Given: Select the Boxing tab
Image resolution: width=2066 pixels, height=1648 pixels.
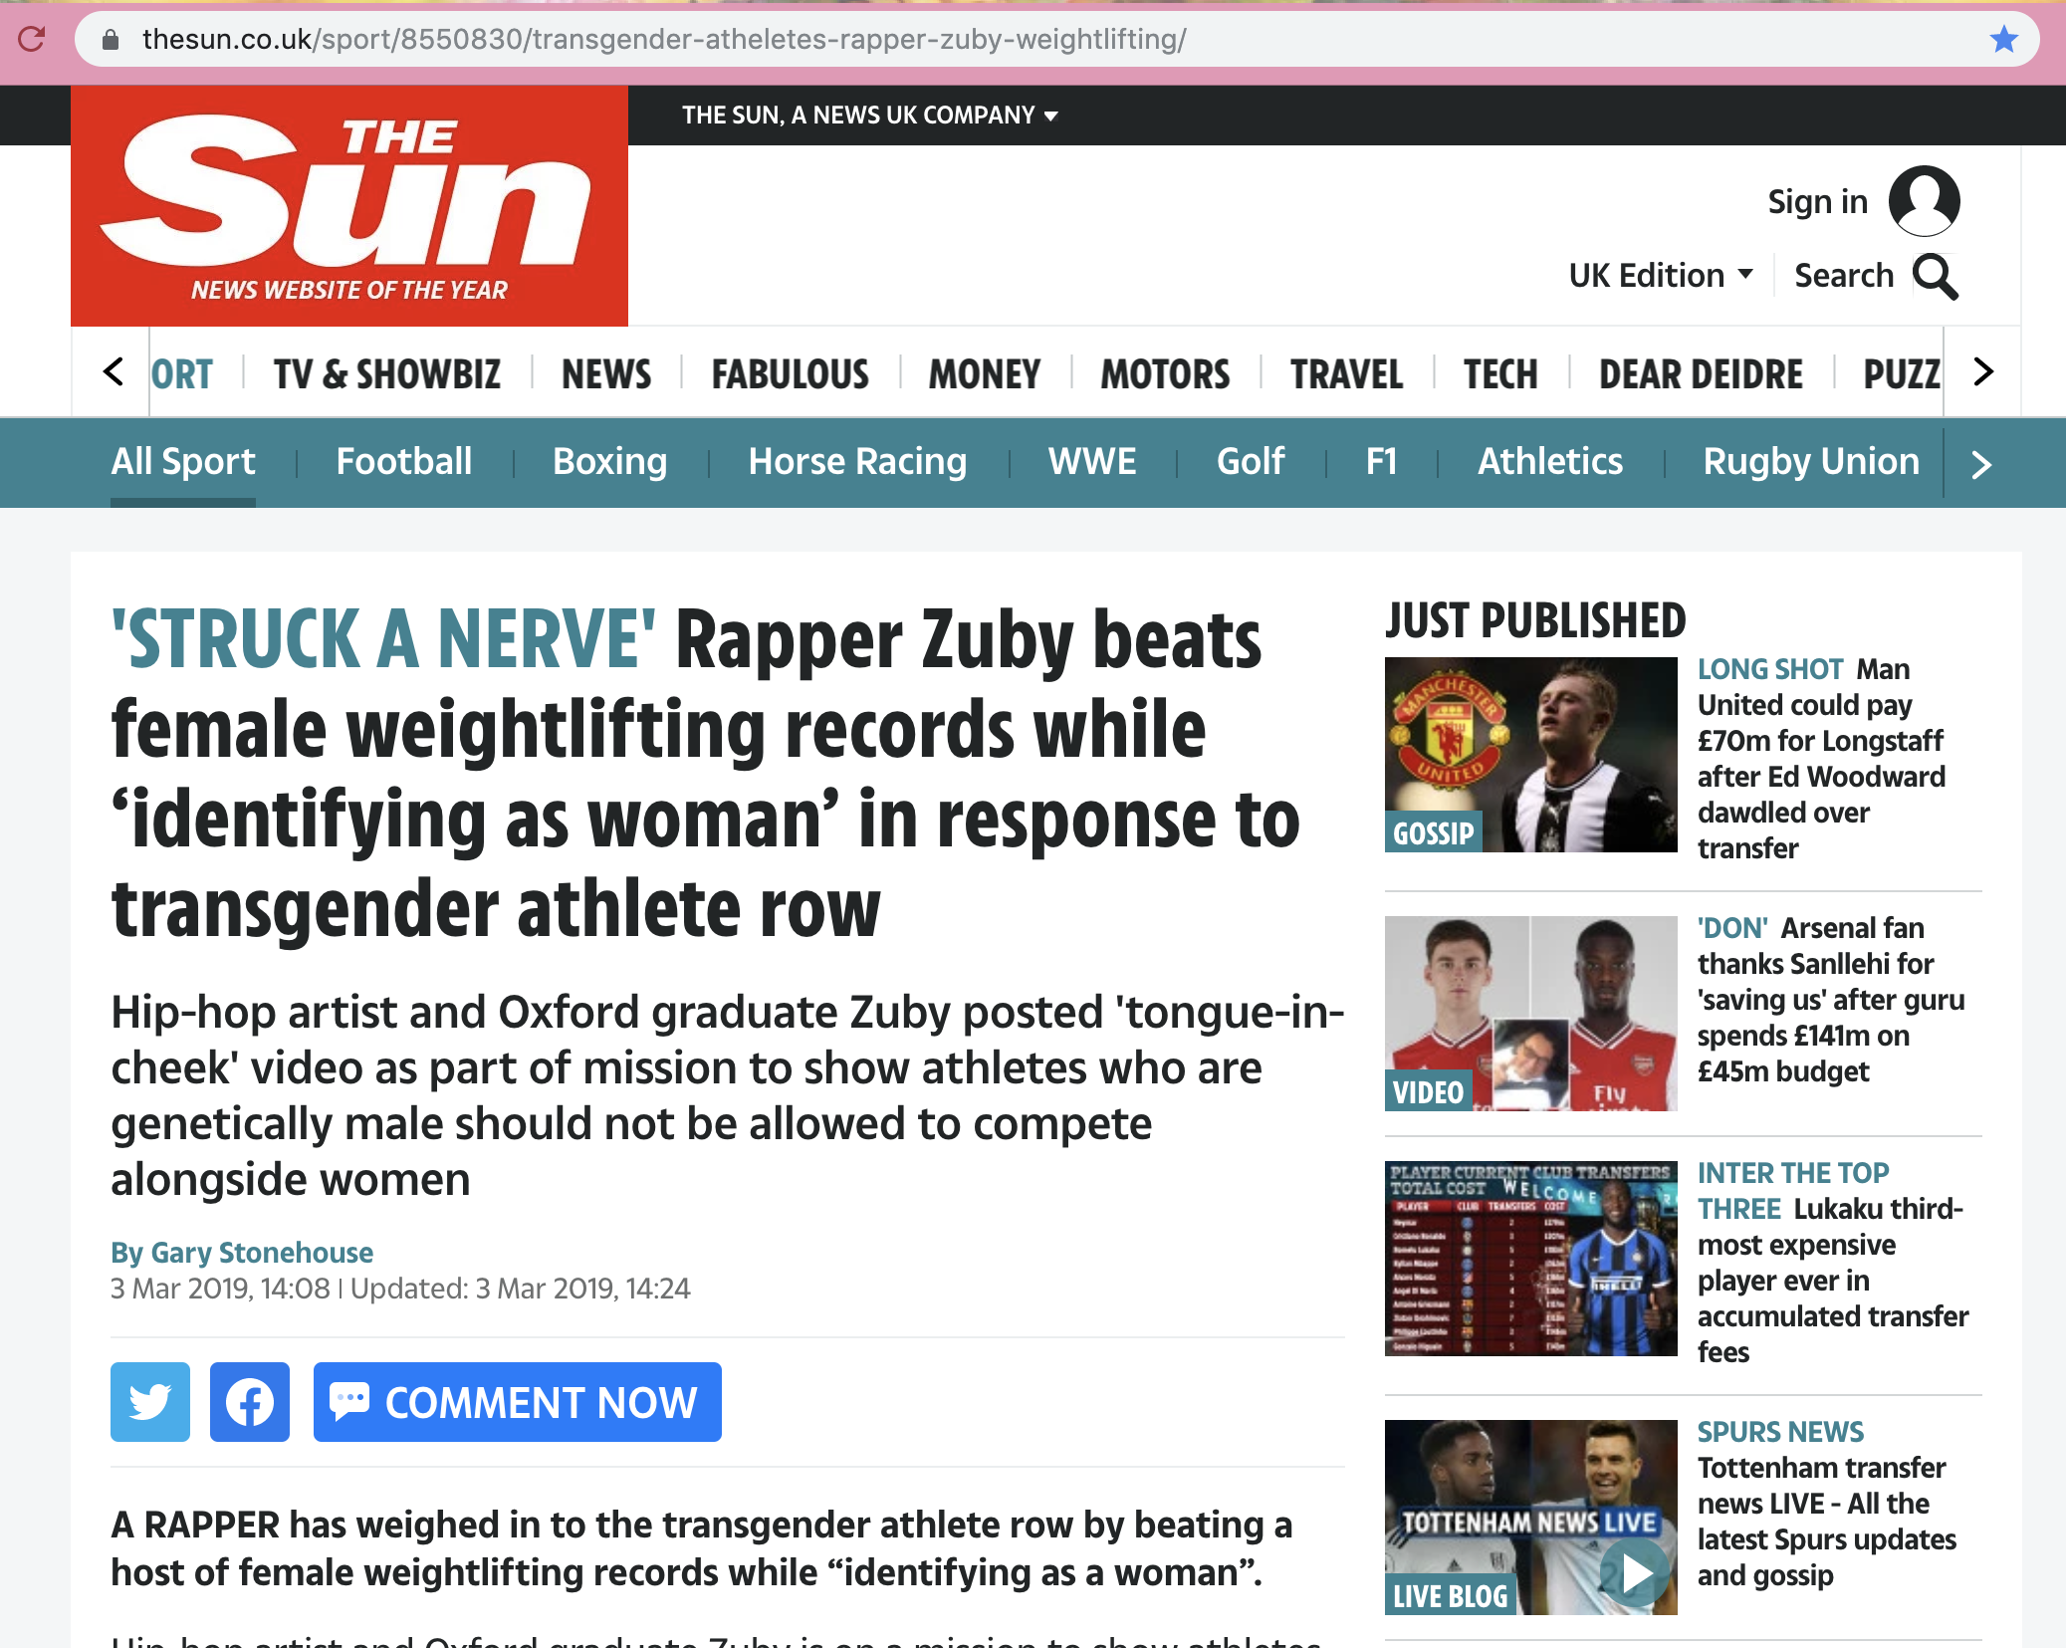Looking at the screenshot, I should [x=610, y=462].
